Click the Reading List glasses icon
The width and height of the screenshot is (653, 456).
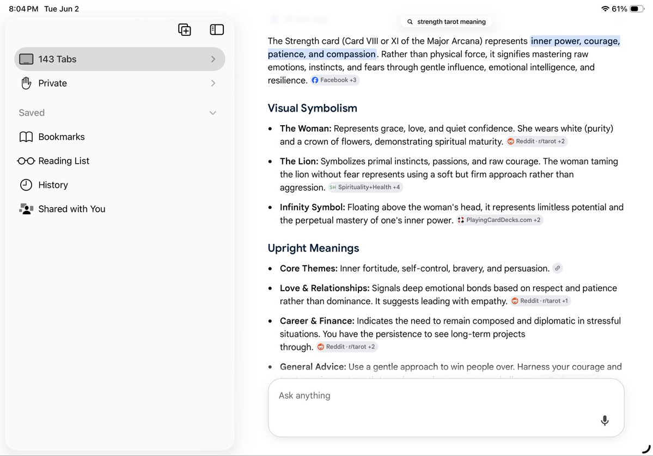26,161
